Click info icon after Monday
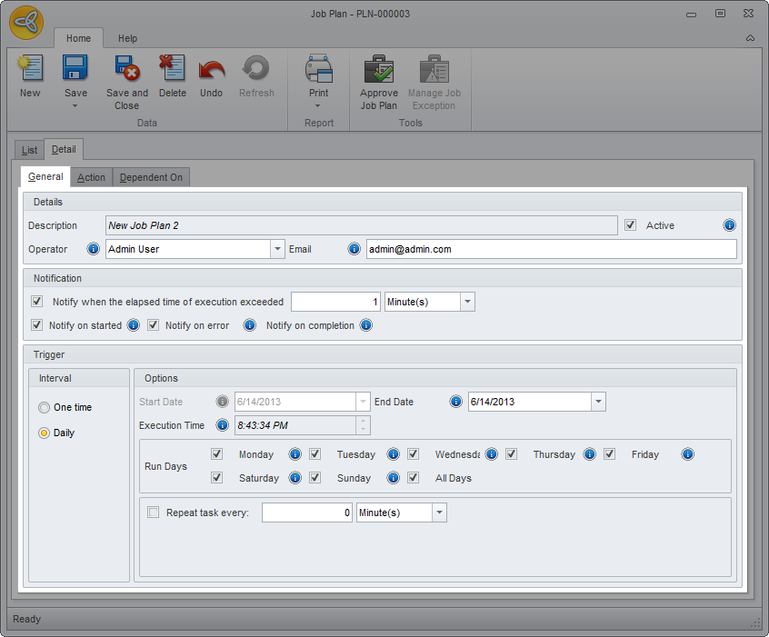 [295, 454]
